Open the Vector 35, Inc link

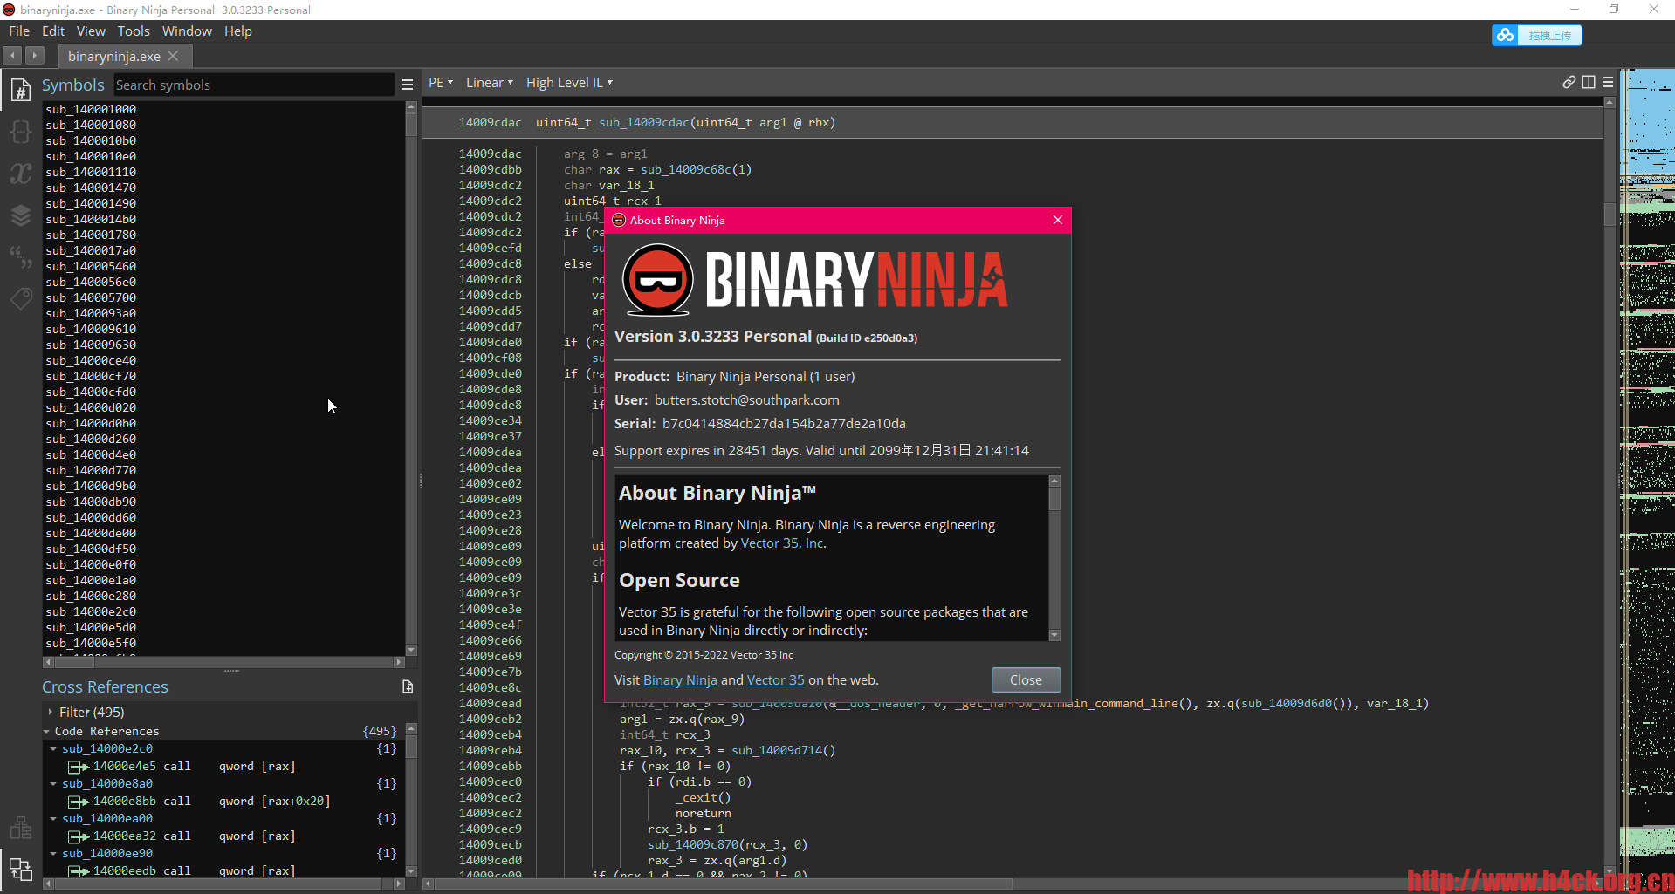[x=781, y=543]
